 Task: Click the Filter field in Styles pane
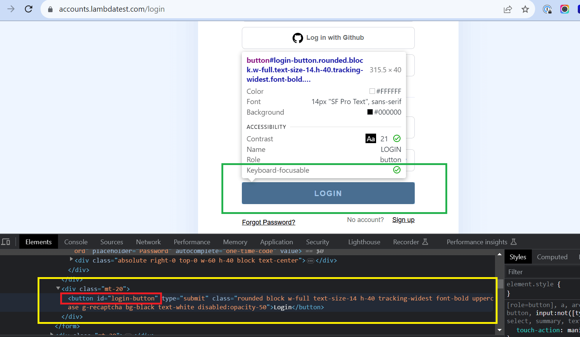pos(540,272)
